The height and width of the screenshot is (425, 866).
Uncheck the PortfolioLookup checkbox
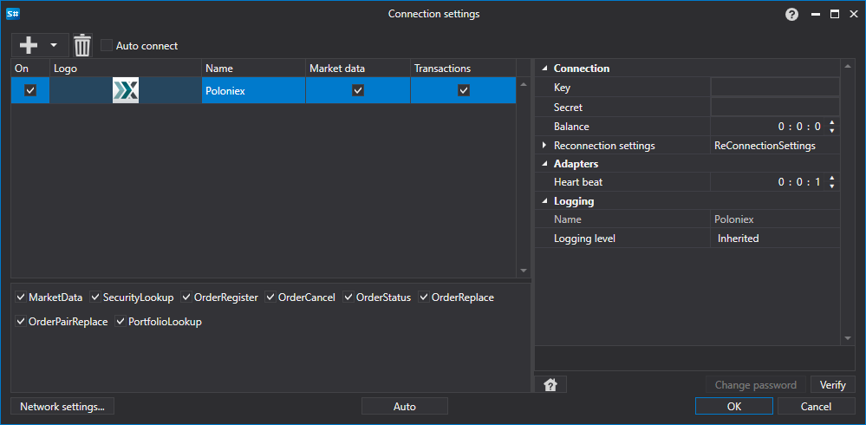coord(120,322)
